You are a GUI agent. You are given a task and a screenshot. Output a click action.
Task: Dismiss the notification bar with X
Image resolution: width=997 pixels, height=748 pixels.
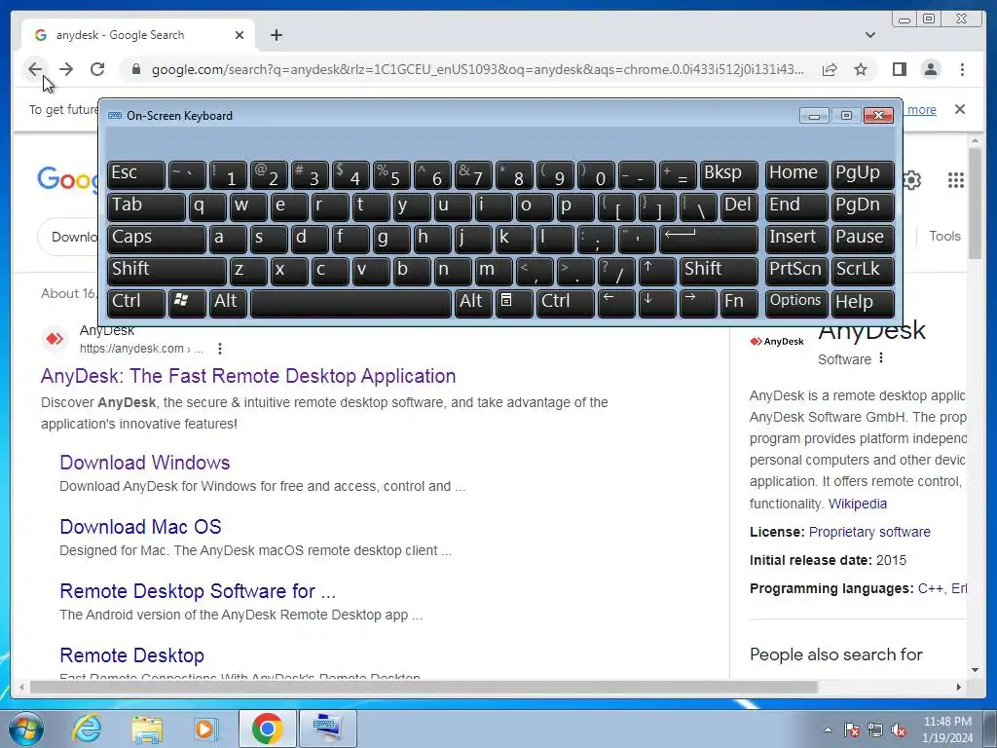[960, 109]
